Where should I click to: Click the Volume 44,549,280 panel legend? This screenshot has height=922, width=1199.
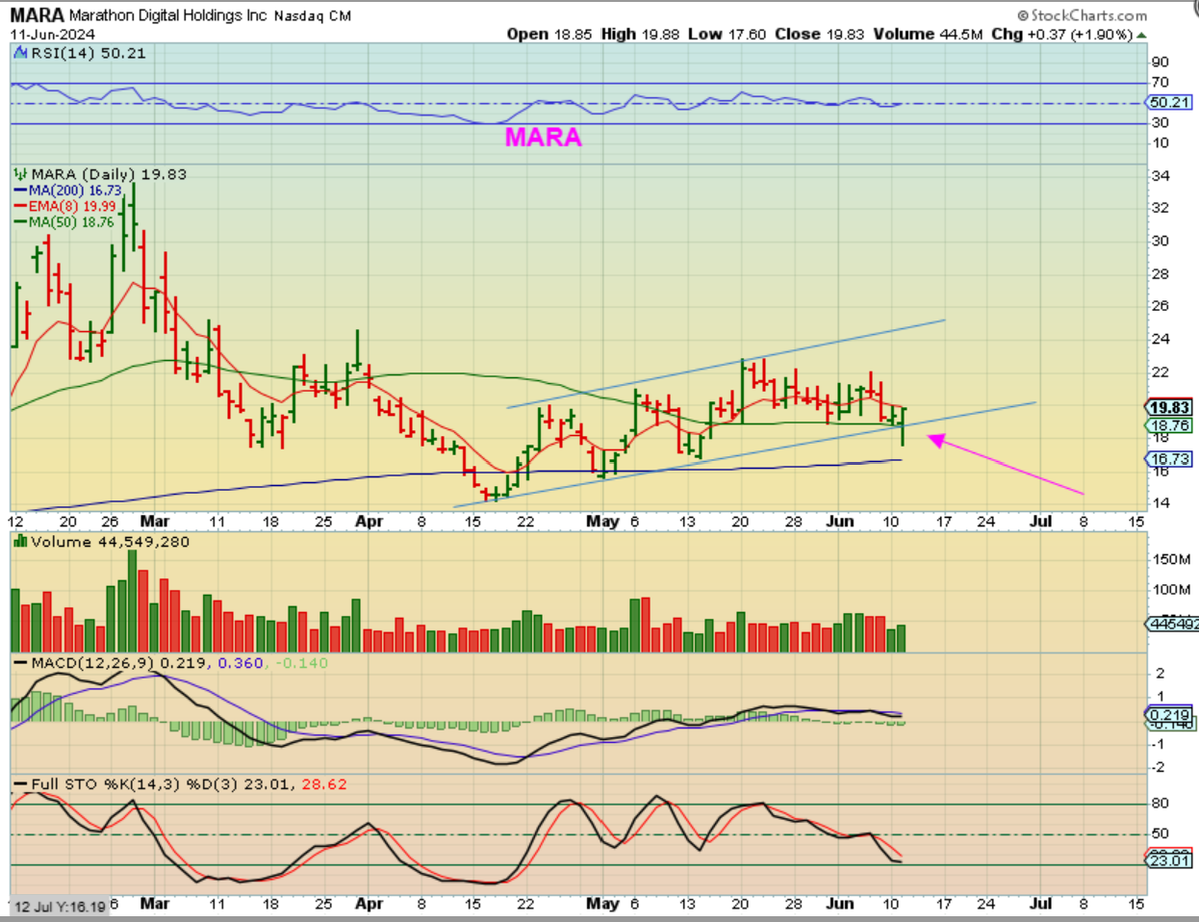[x=102, y=542]
